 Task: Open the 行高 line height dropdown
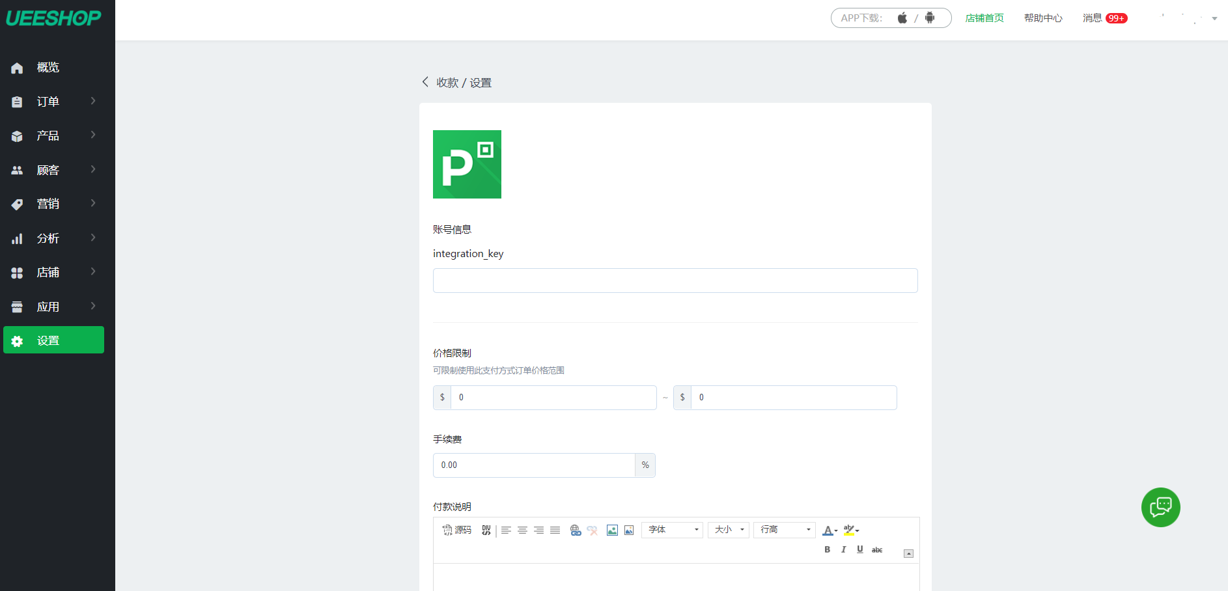coord(785,530)
